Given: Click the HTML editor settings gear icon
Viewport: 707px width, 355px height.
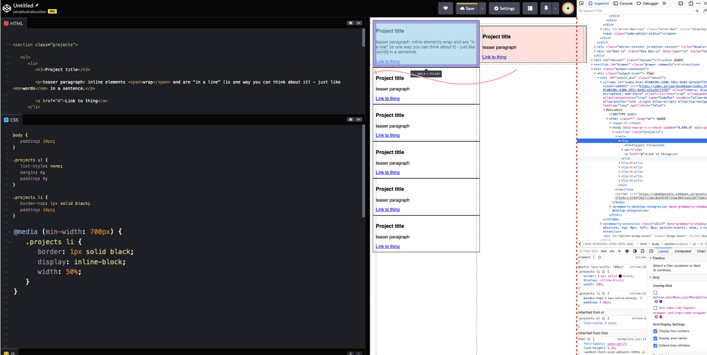Looking at the screenshot, I should click(350, 23).
